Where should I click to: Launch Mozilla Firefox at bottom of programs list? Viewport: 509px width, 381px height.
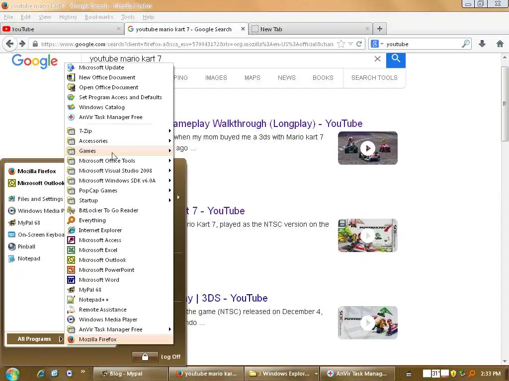[x=119, y=339]
